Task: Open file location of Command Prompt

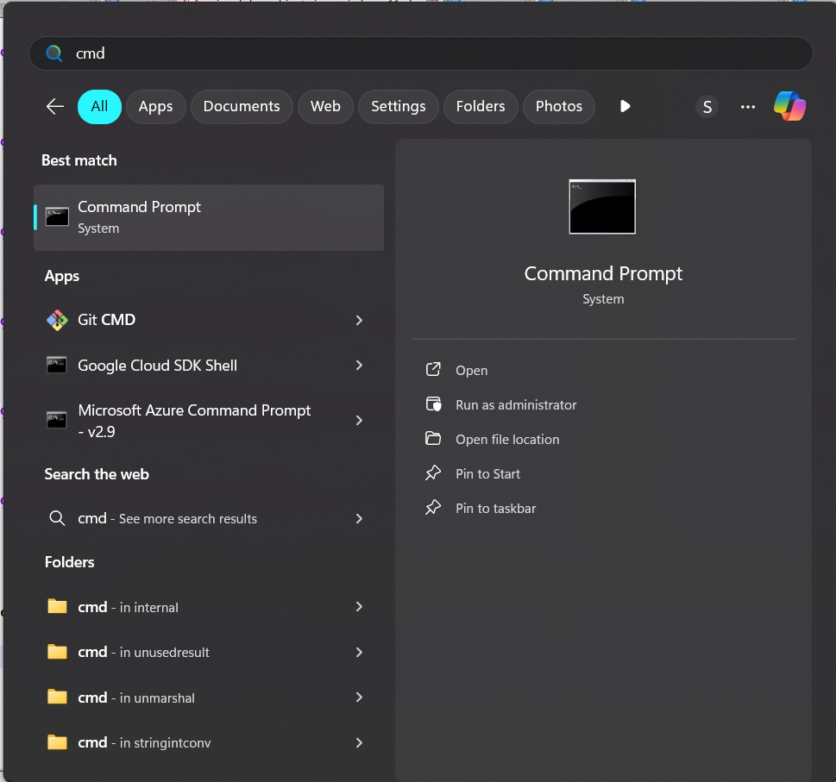Action: tap(507, 439)
